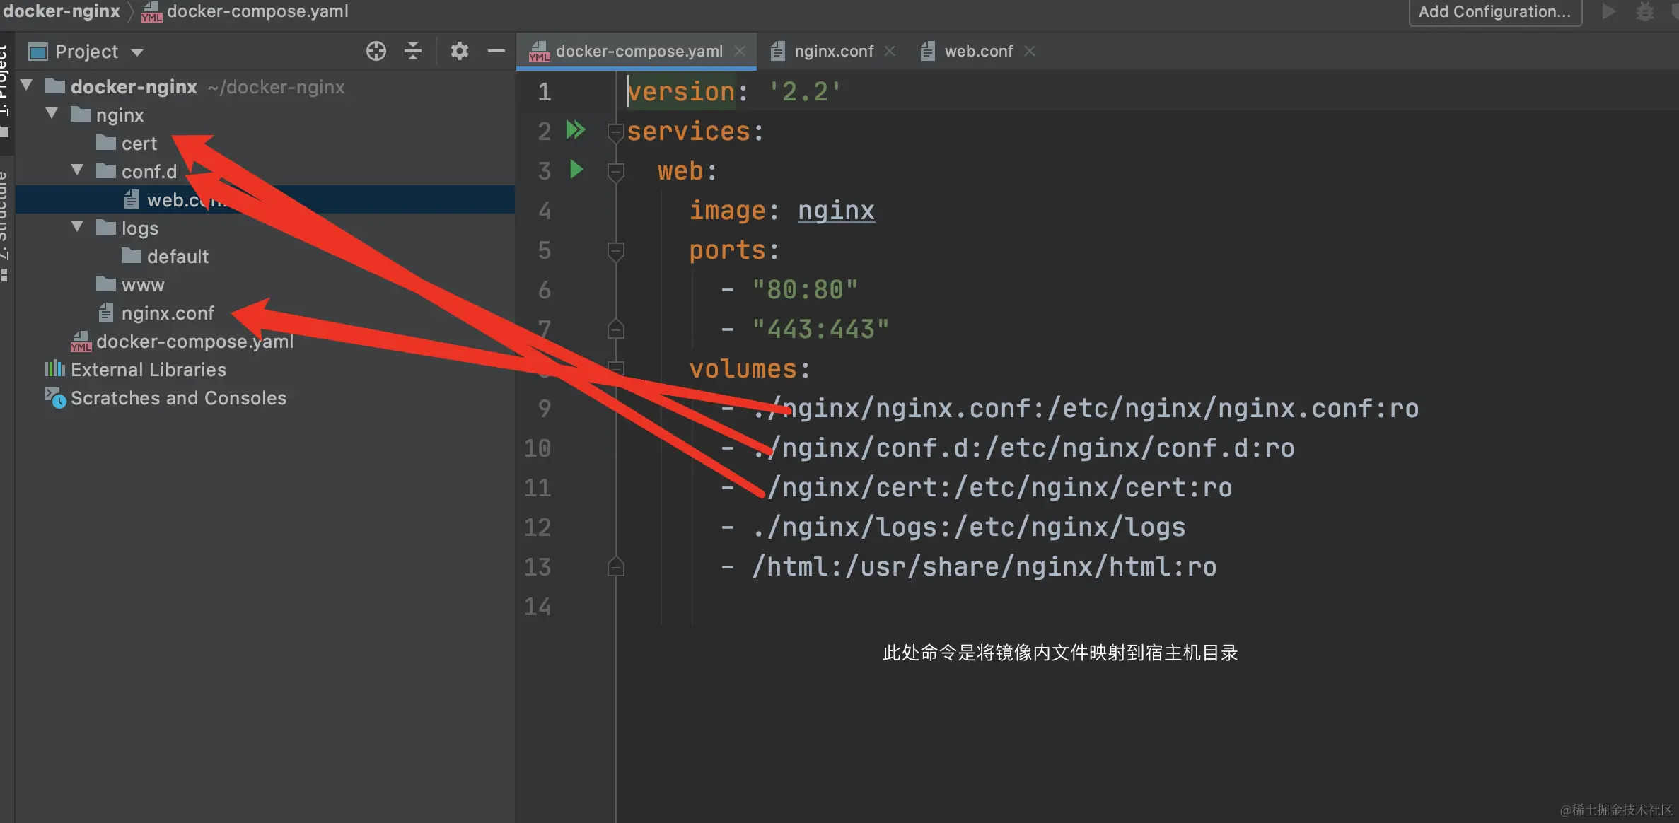
Task: Open the Project panel settings gear
Action: tap(460, 51)
